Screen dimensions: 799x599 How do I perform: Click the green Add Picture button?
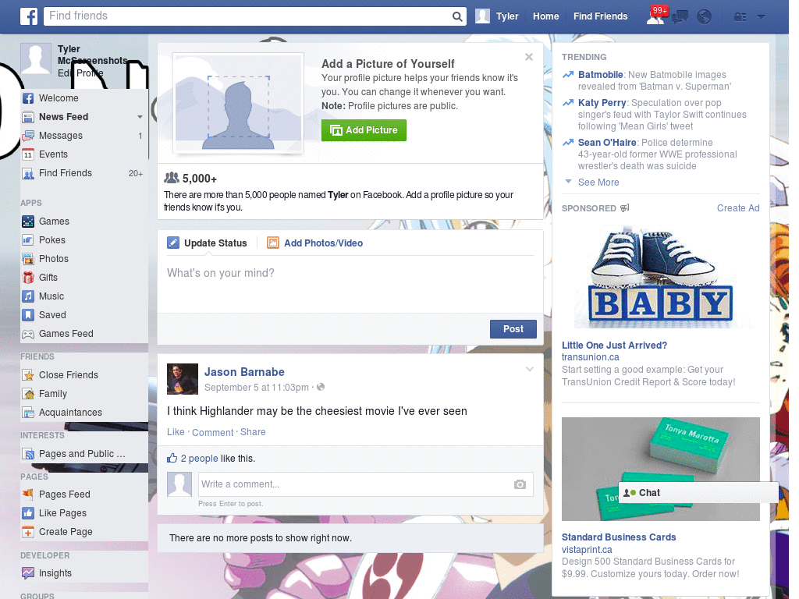(364, 130)
